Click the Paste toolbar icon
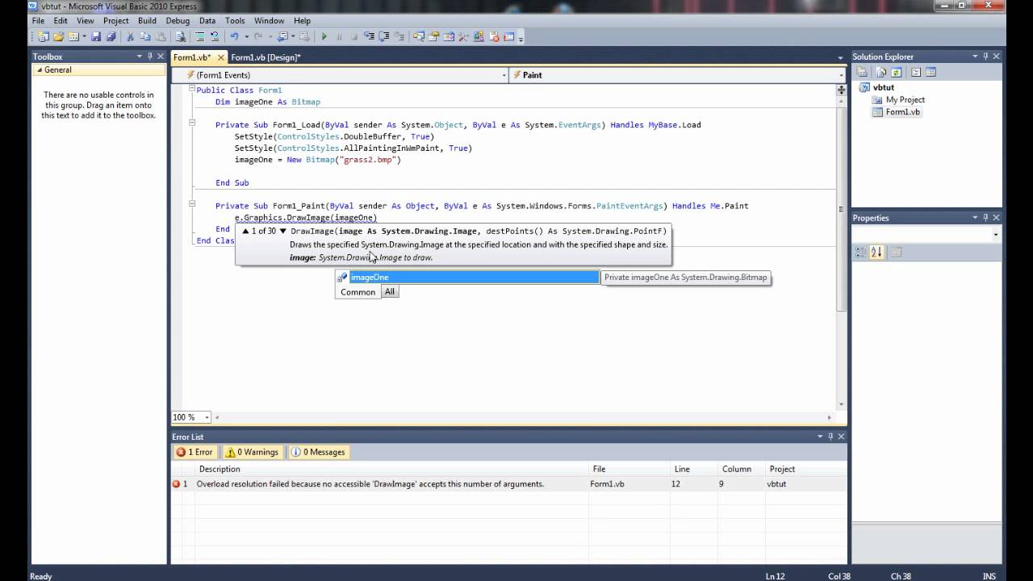Screen dimensions: 1033x581 tap(160, 36)
